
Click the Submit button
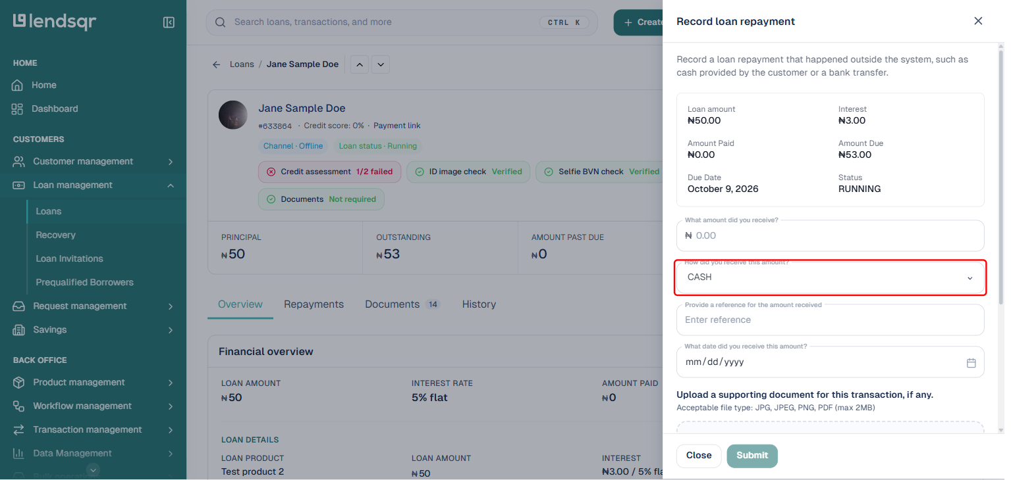point(752,456)
